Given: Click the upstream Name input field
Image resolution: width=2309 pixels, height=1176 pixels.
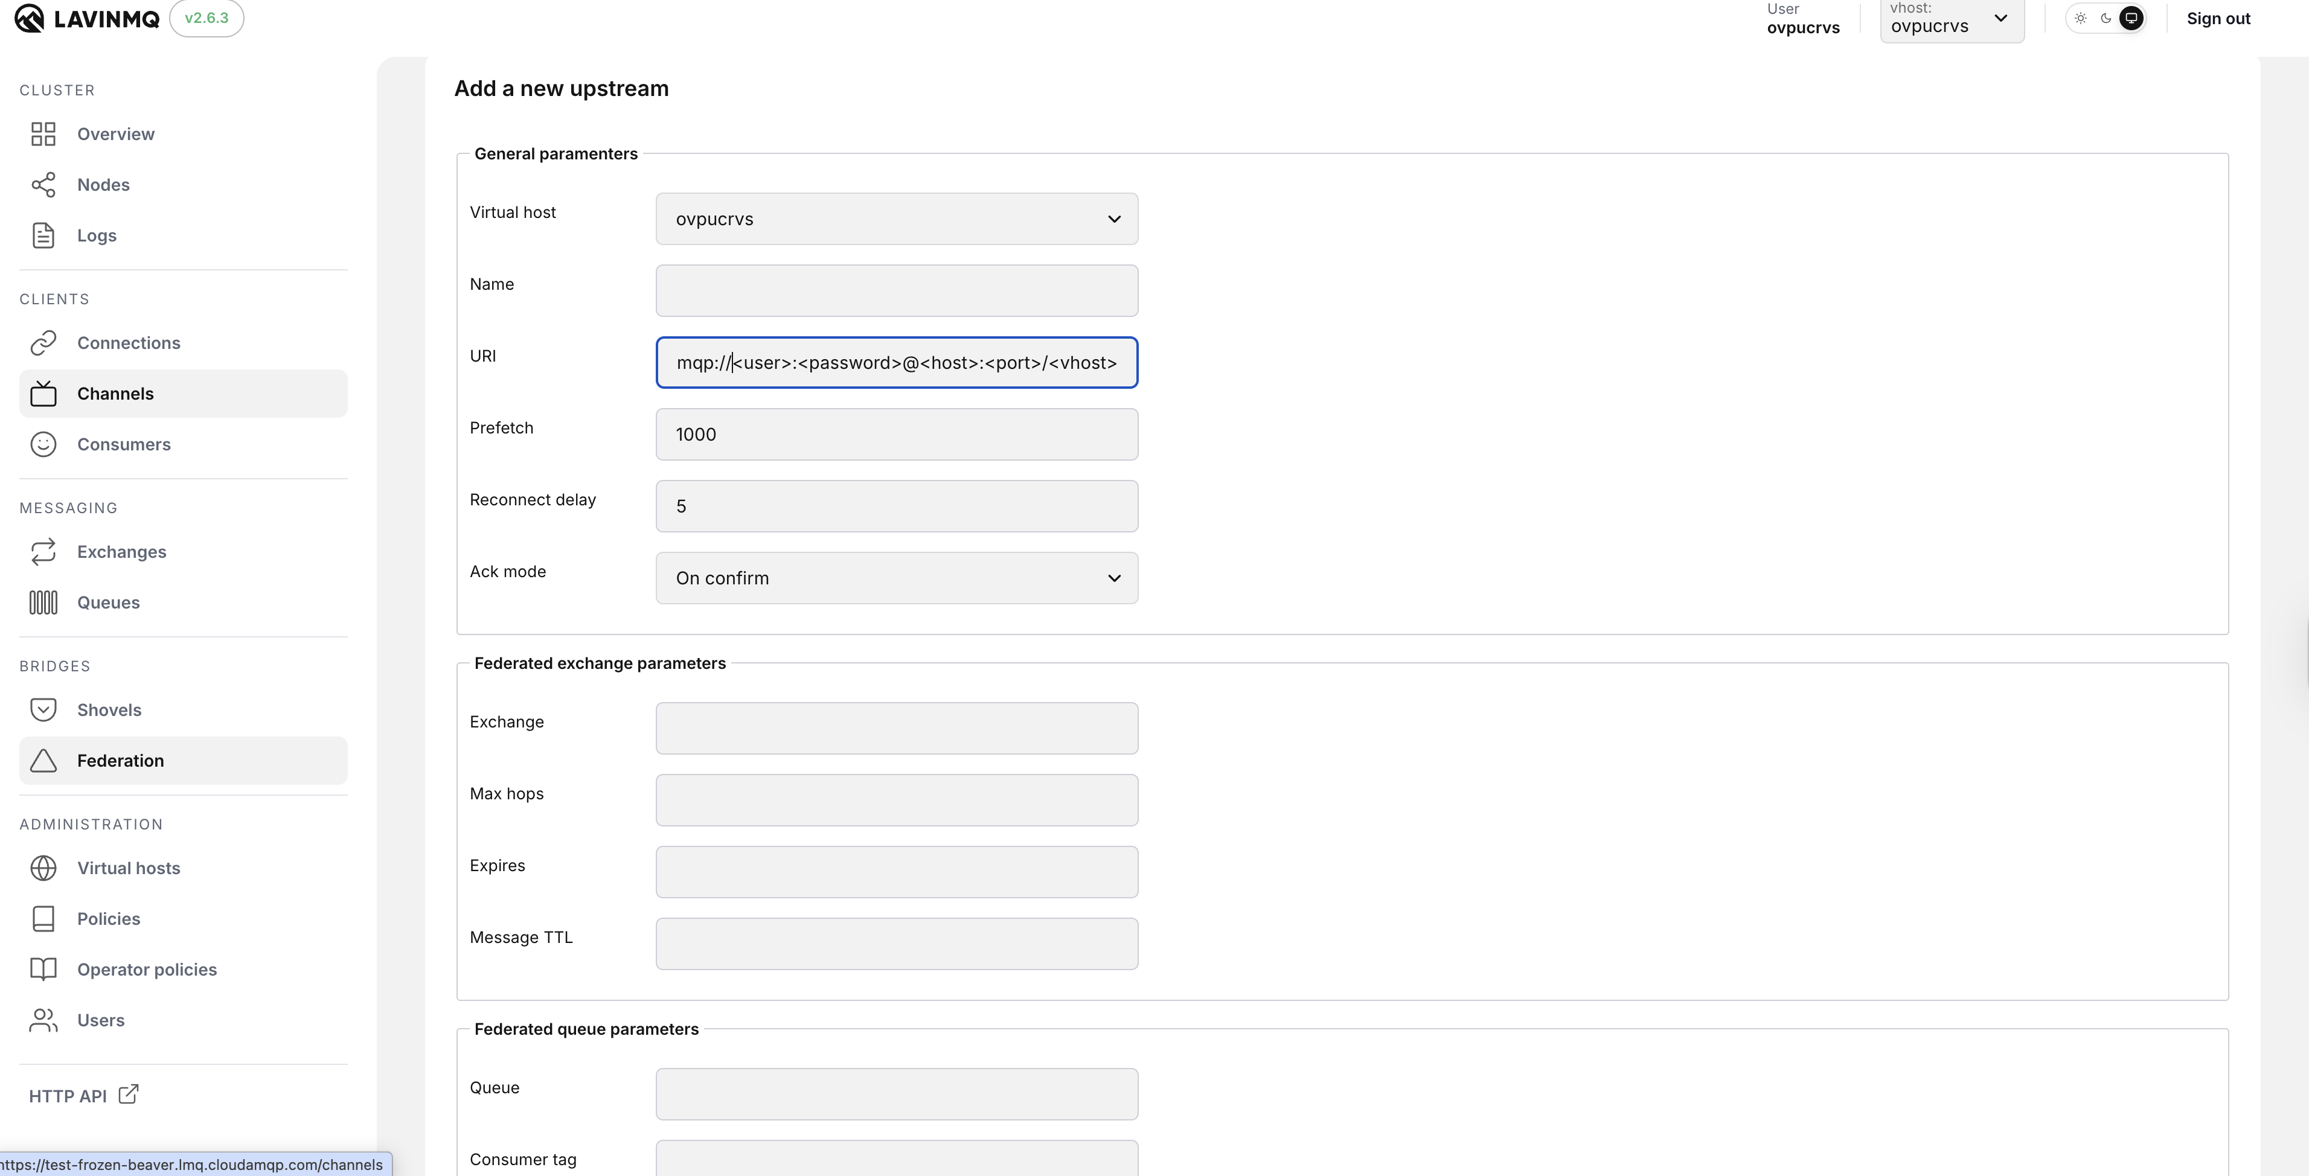Looking at the screenshot, I should pos(896,290).
